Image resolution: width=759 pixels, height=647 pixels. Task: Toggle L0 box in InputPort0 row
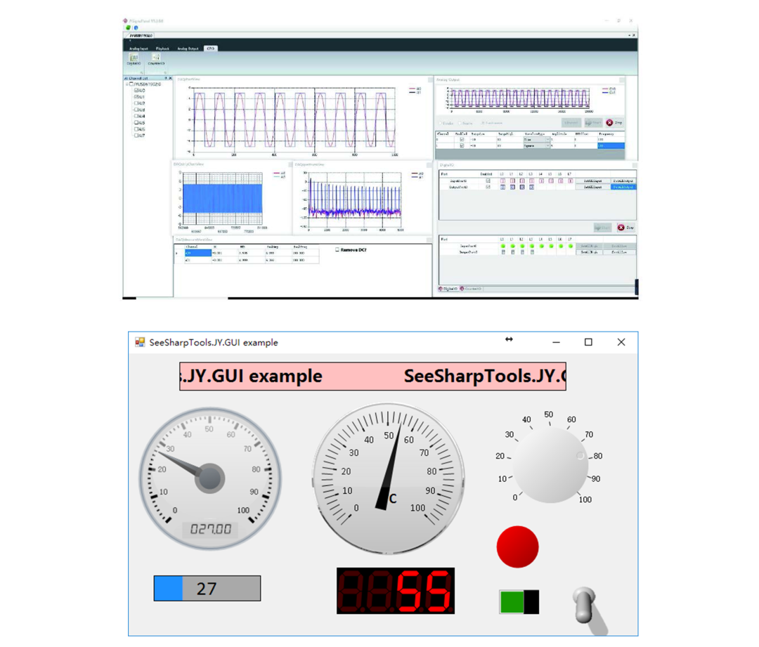tap(503, 181)
